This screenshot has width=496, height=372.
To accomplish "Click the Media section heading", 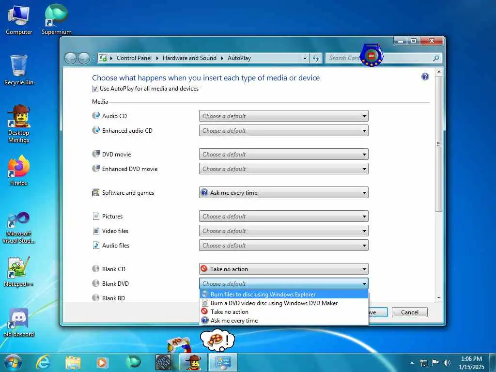I will tap(100, 102).
